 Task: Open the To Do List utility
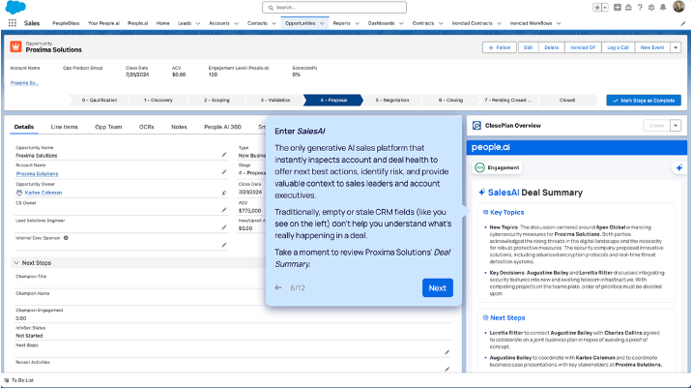coord(19,380)
